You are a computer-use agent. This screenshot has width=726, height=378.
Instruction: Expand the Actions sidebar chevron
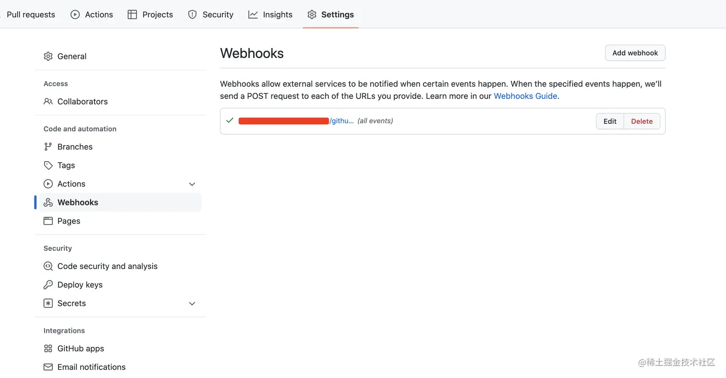click(192, 184)
